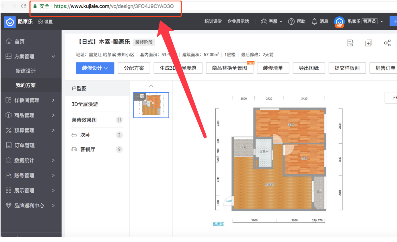
Task: Open 企业展示馆 link
Action: [x=238, y=22]
